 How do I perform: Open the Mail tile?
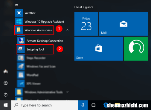pos(123,24)
